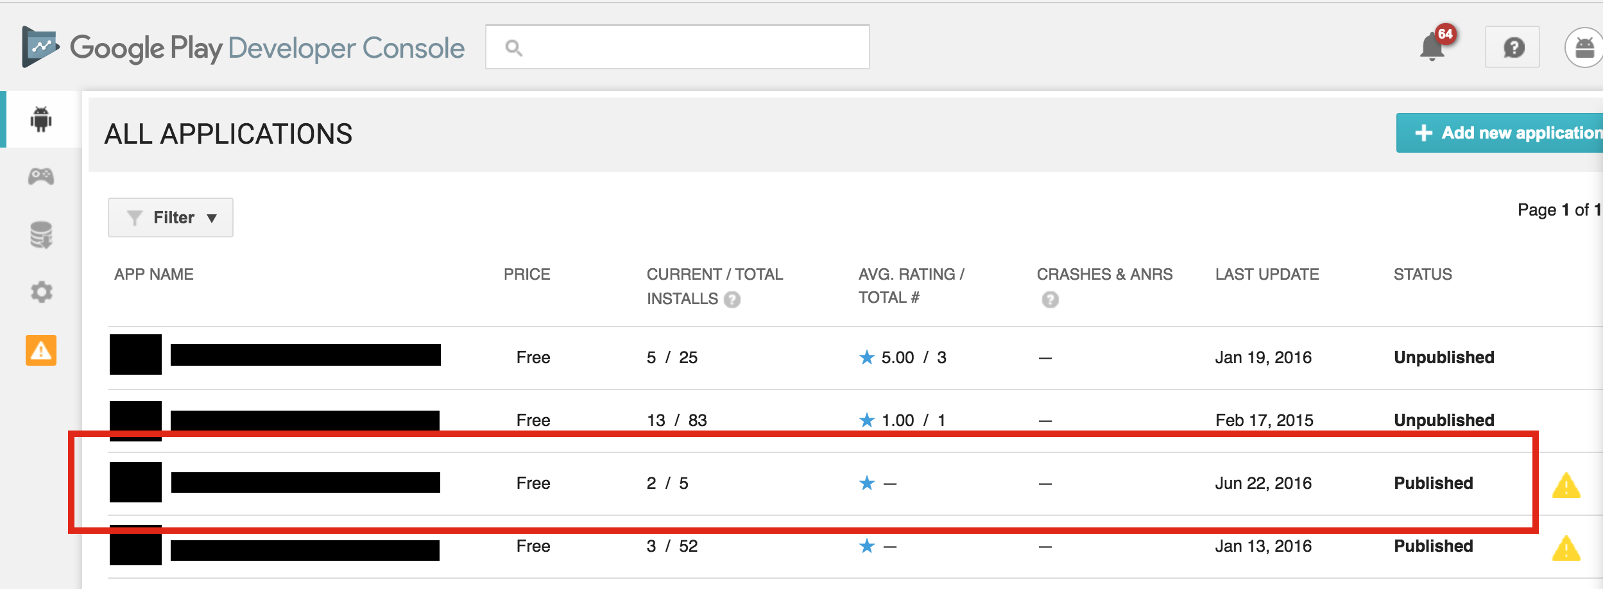Click the Google Play Developer Console logo
1603x589 pixels.
point(243,47)
